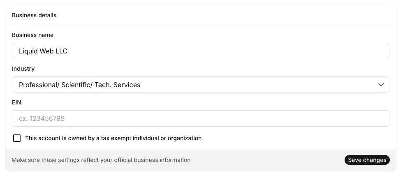Click the "EIN" field label
The image size is (403, 178).
(x=16, y=102)
